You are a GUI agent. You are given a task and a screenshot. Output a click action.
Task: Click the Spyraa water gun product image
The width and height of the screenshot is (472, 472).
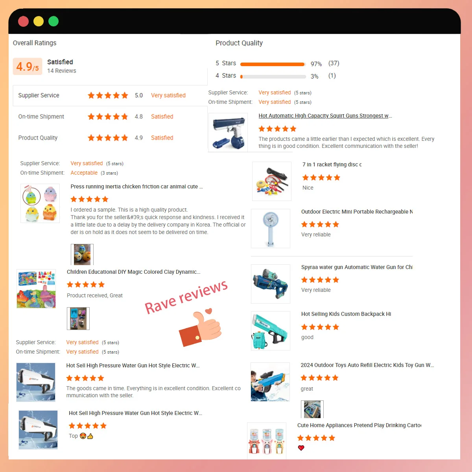click(271, 284)
